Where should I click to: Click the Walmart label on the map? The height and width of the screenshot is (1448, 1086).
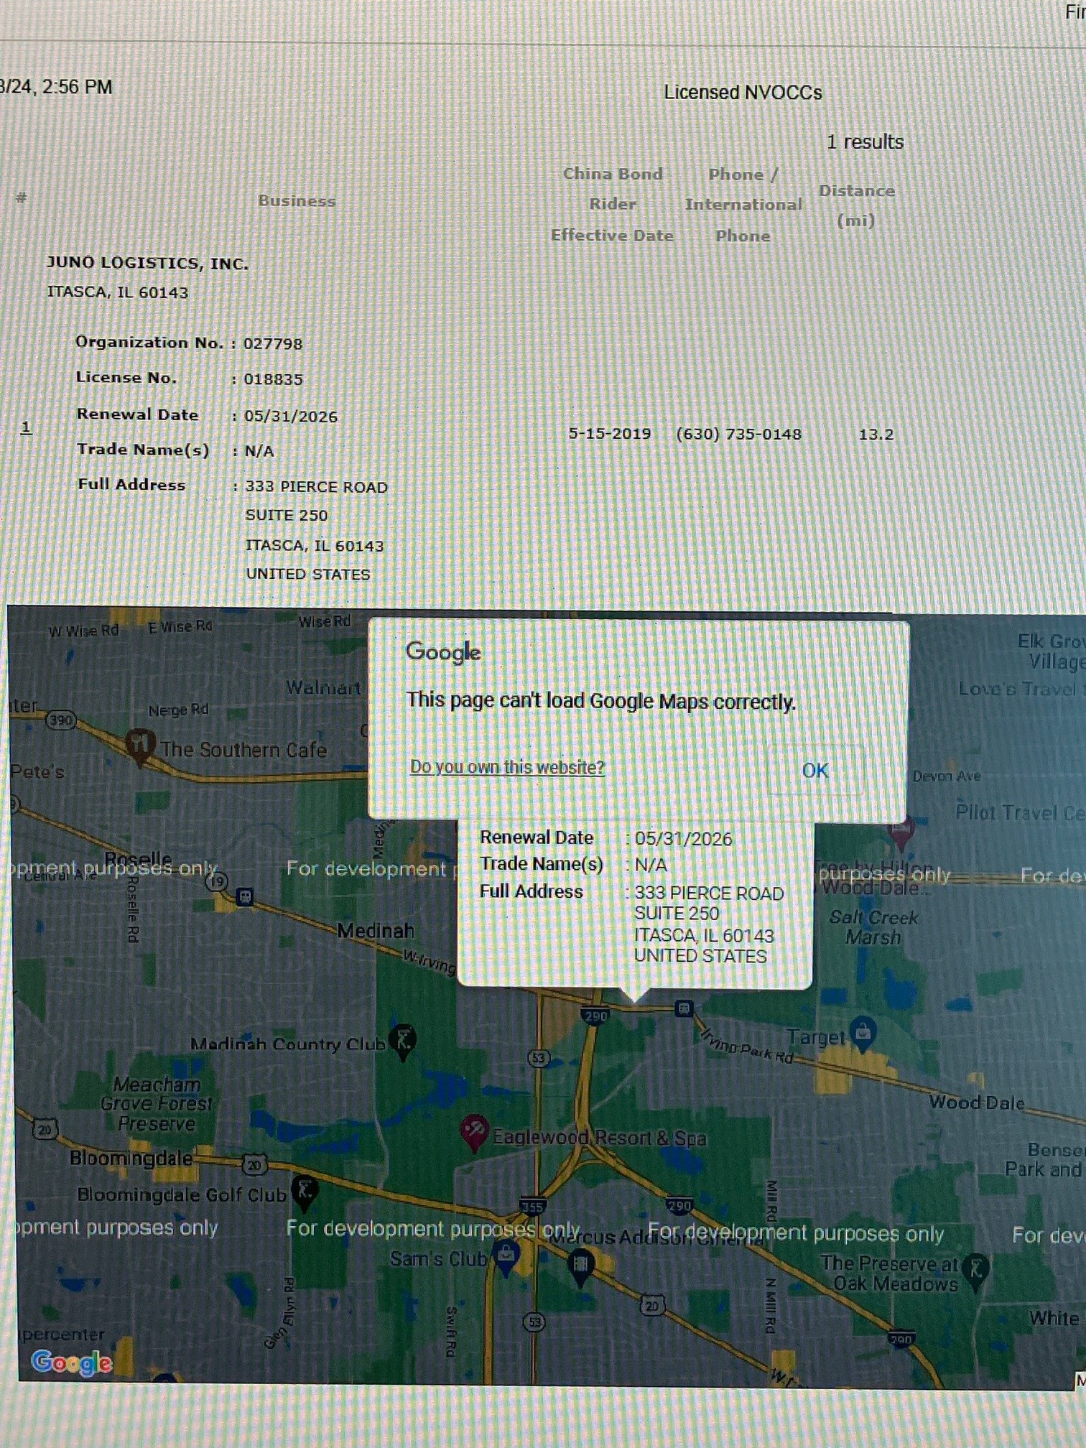point(323,688)
